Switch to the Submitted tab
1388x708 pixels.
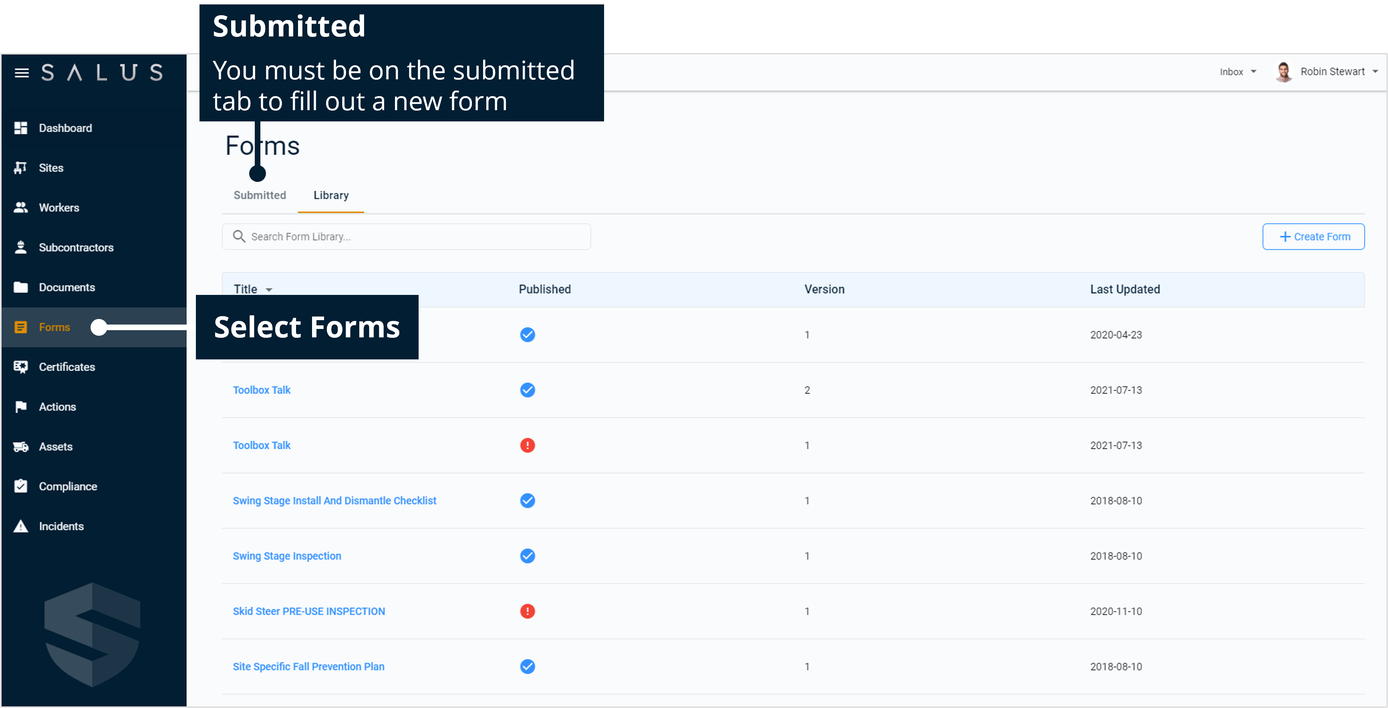260,195
